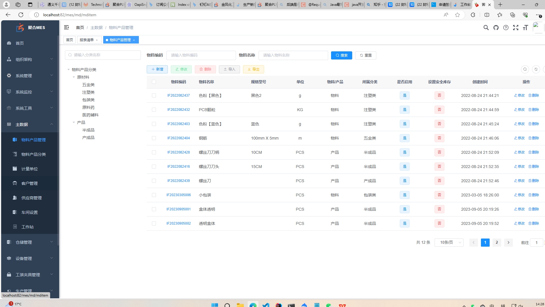The height and width of the screenshot is (307, 545).
Task: Open the GitHub source icon
Action: tap(496, 28)
